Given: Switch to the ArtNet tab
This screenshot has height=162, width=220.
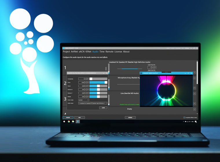Looking at the screenshot, I should [x=74, y=51].
